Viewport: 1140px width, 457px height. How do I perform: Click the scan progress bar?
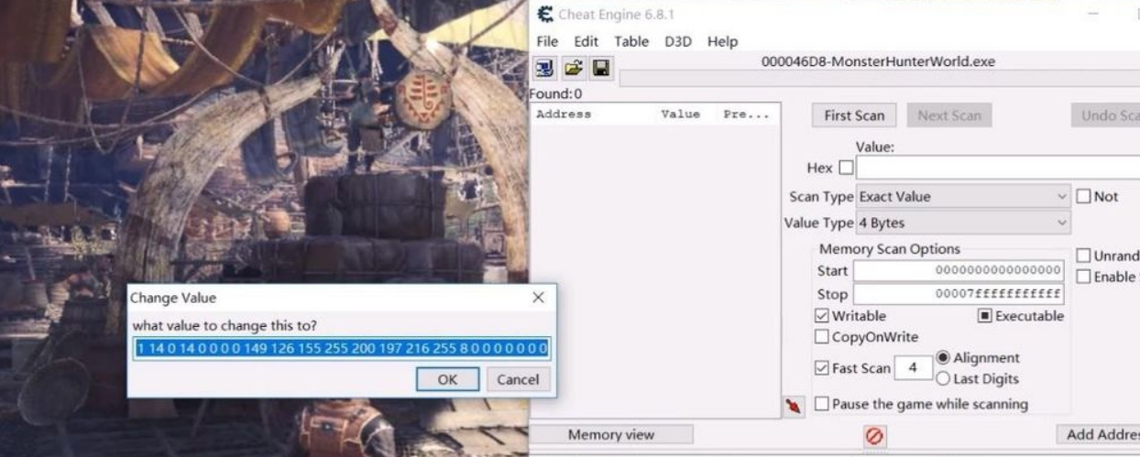880,80
